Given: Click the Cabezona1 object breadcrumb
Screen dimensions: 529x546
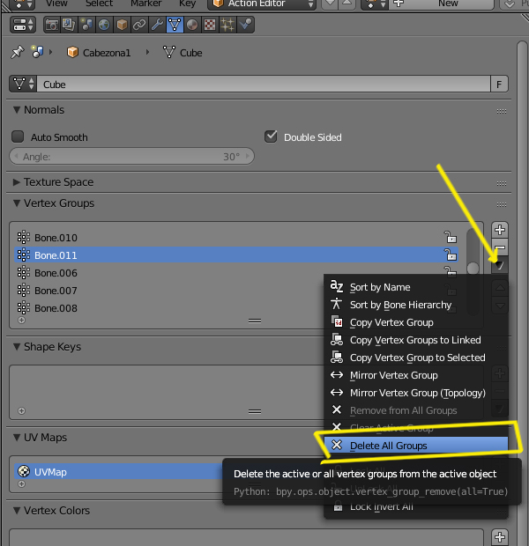Looking at the screenshot, I should (x=99, y=53).
